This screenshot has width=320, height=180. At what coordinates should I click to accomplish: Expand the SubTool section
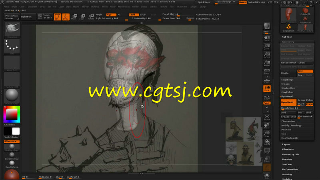point(287,37)
